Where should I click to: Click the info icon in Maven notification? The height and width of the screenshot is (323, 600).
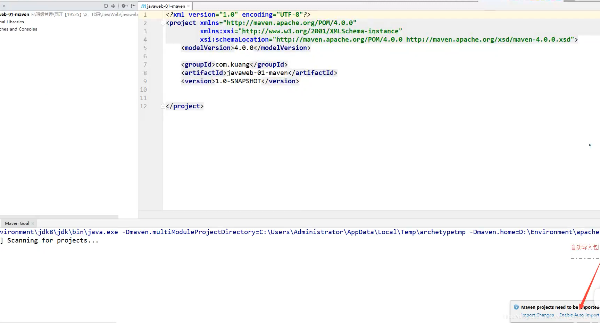tap(516, 307)
